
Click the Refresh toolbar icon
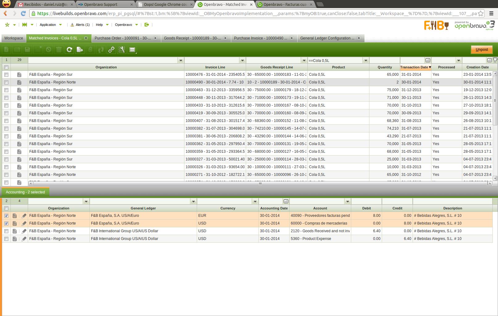(x=69, y=50)
